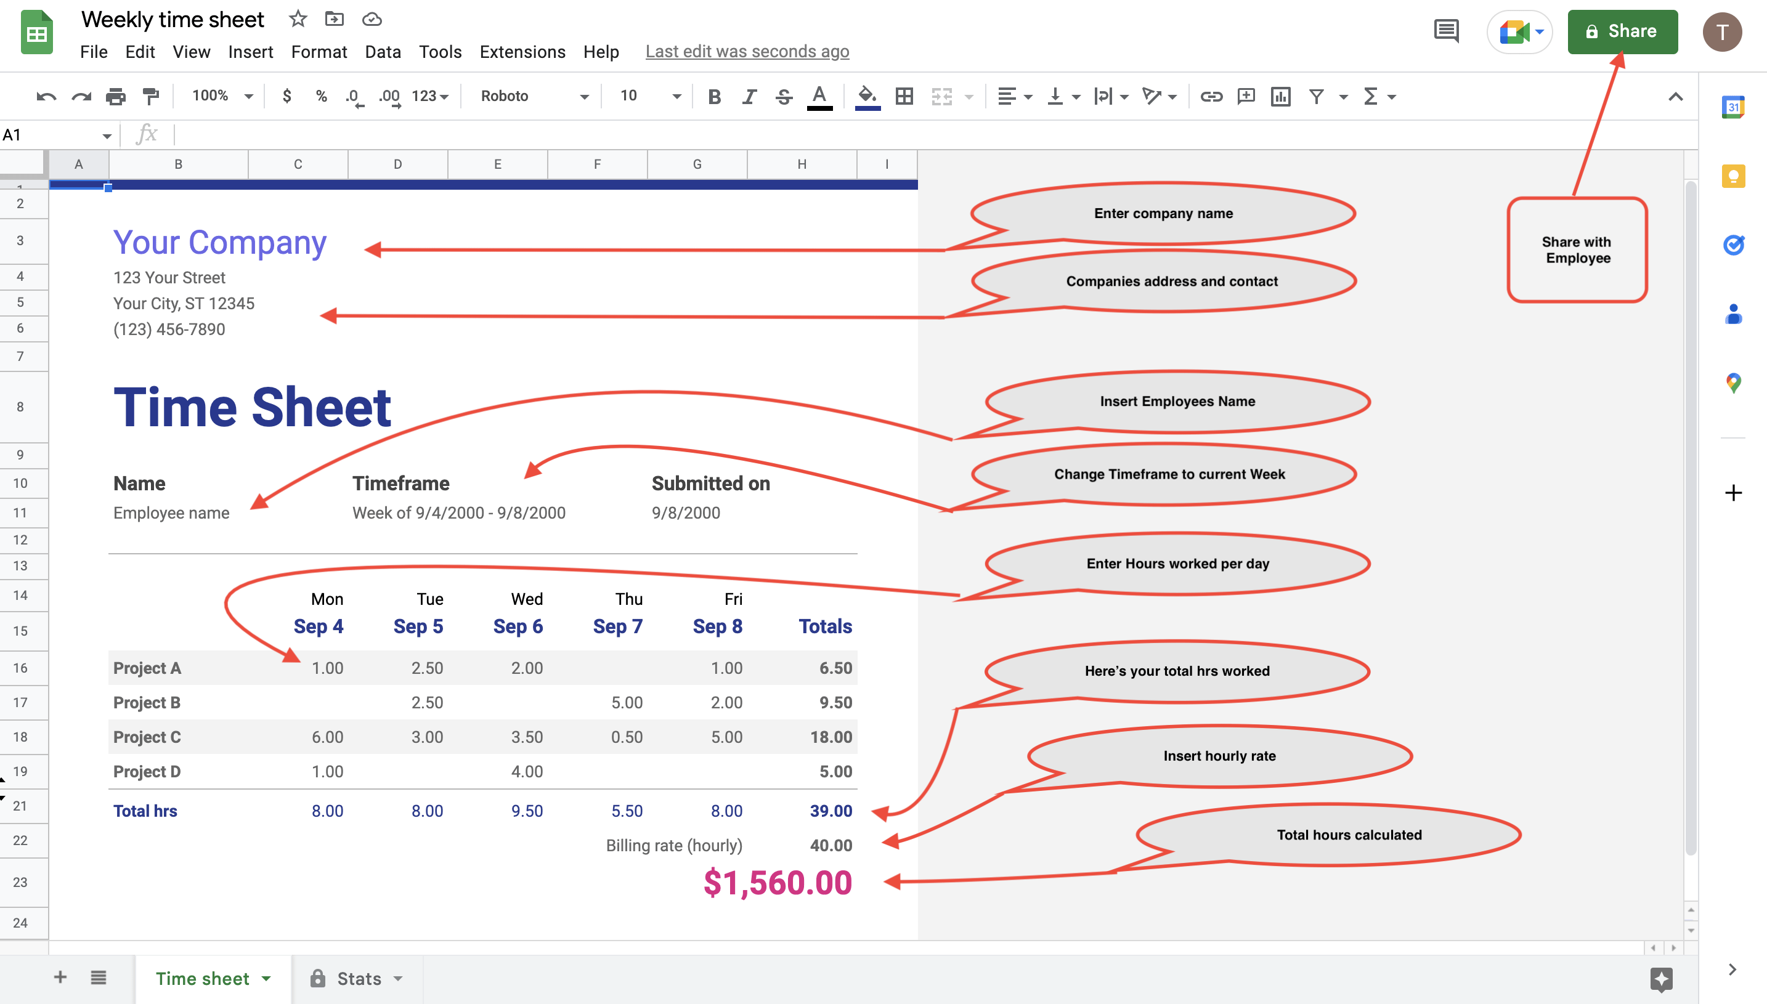Open version history via last edit link

pyautogui.click(x=746, y=51)
